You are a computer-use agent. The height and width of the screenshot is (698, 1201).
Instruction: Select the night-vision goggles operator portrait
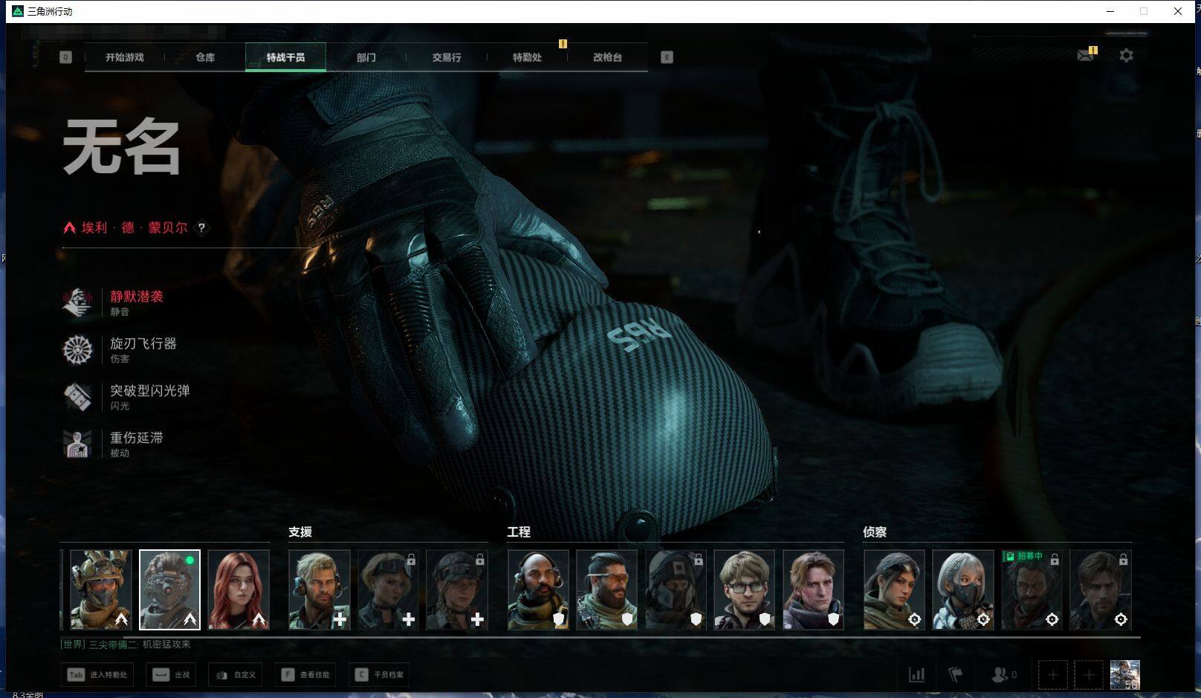169,589
